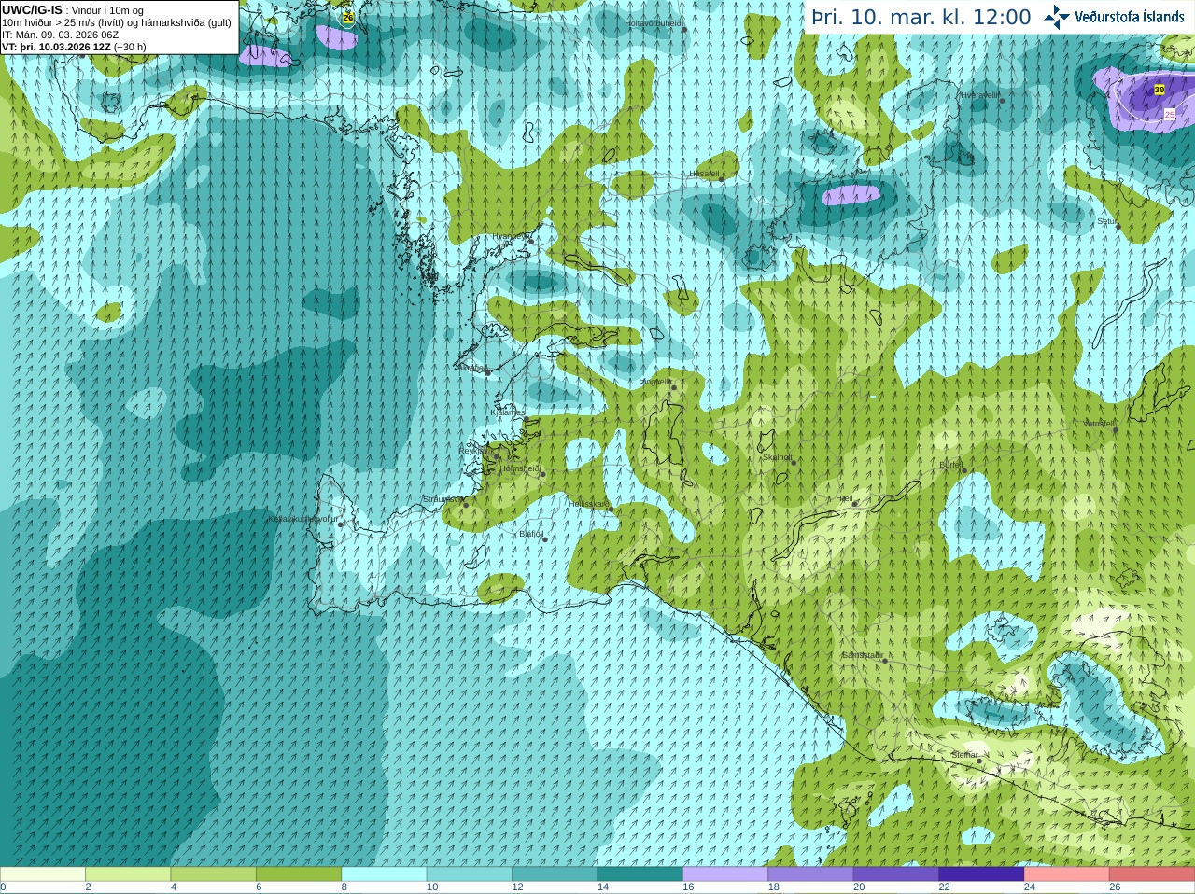Click the yellow 26 gust label
Image resolution: width=1195 pixels, height=894 pixels.
pyautogui.click(x=348, y=17)
